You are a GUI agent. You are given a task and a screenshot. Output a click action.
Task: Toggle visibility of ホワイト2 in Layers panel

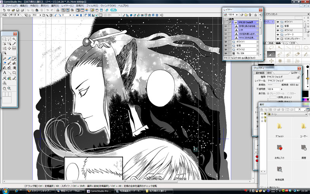(x=226, y=50)
